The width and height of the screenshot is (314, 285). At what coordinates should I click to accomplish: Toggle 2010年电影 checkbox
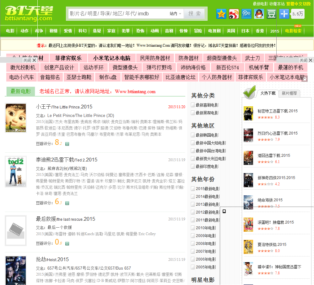(193, 228)
